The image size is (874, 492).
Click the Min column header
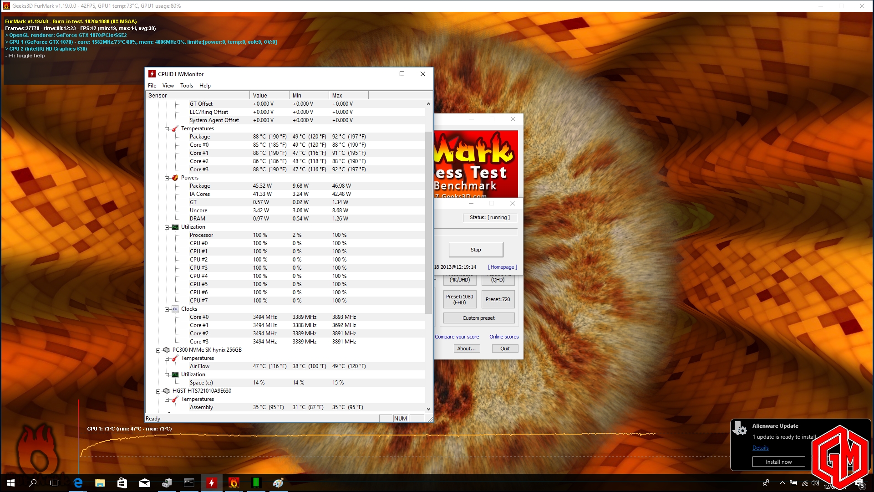coord(309,95)
